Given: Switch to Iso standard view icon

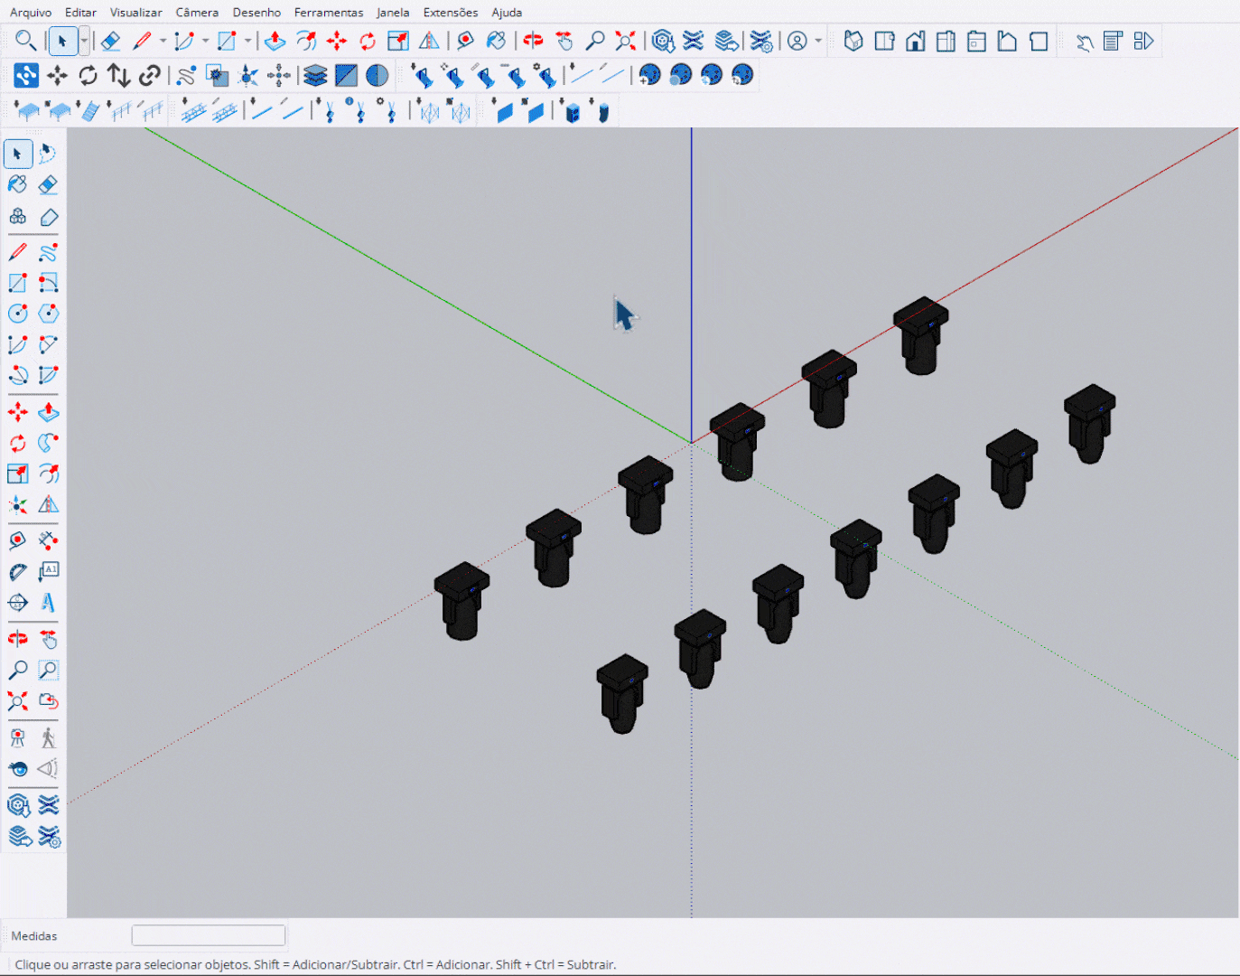Looking at the screenshot, I should 853,42.
